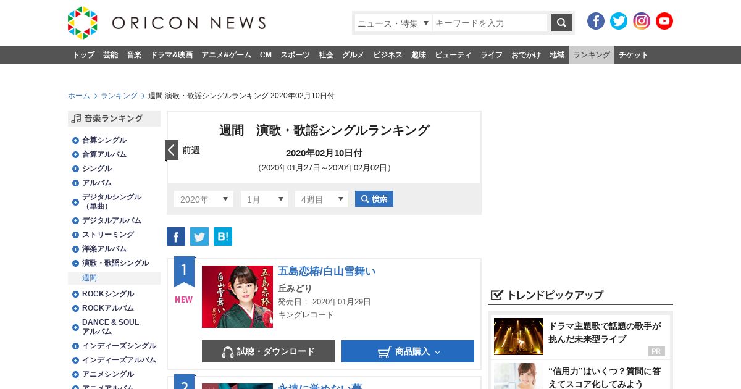Expand シングル plus icon in sidebar
This screenshot has height=389, width=741.
coord(75,169)
